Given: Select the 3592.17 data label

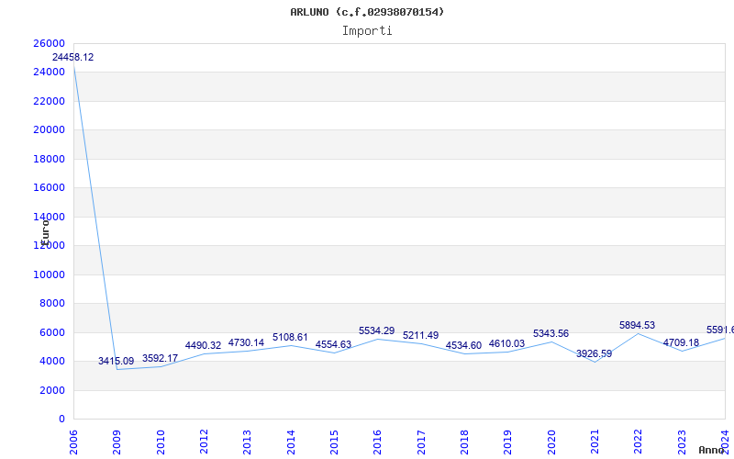Looking at the screenshot, I should pyautogui.click(x=160, y=359).
